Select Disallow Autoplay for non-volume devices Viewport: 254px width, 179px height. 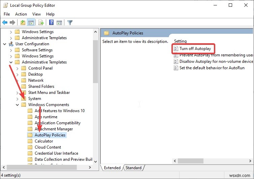point(216,61)
